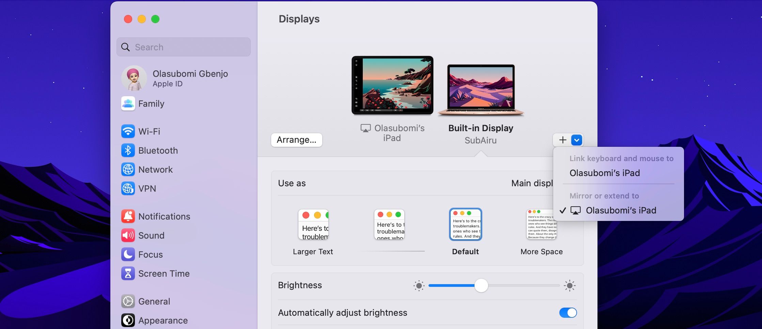762x329 pixels.
Task: Click the Bluetooth icon in sidebar
Action: coord(128,150)
